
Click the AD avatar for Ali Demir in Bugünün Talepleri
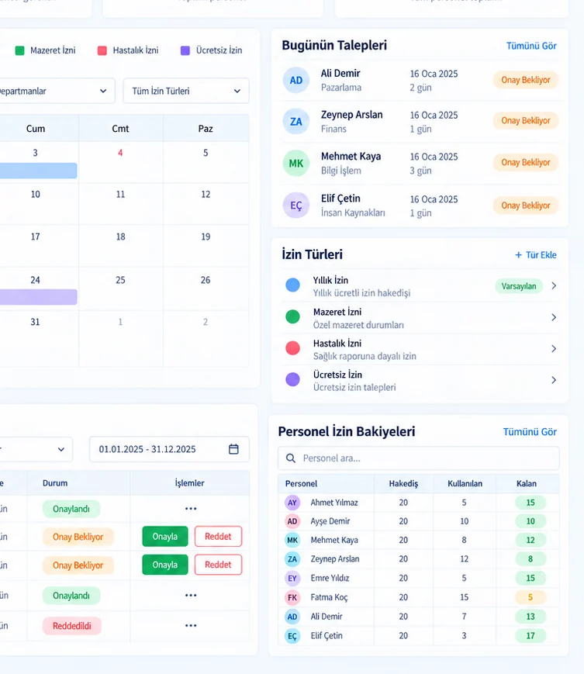pyautogui.click(x=296, y=81)
